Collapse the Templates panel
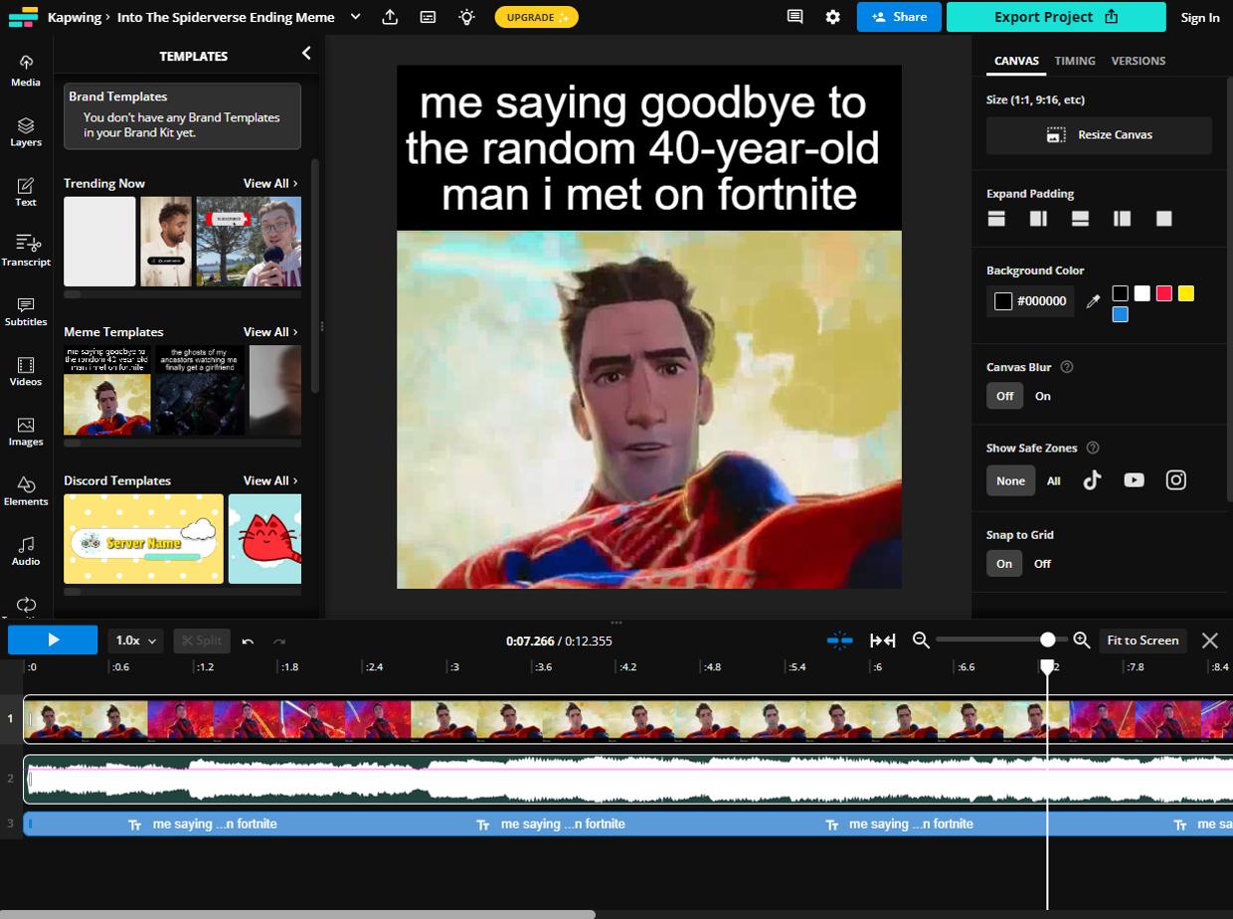 [306, 54]
